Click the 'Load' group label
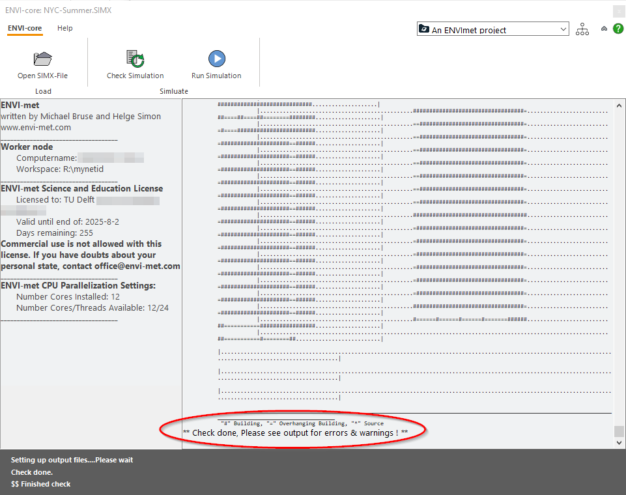 (x=43, y=91)
